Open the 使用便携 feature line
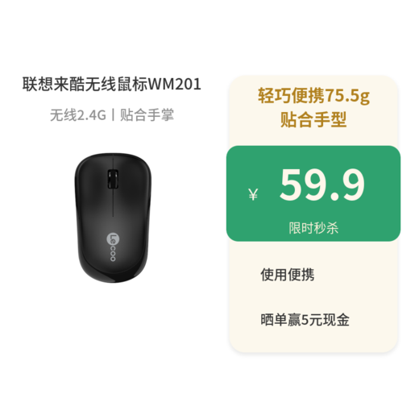The height and width of the screenshot is (419, 419). 287,275
